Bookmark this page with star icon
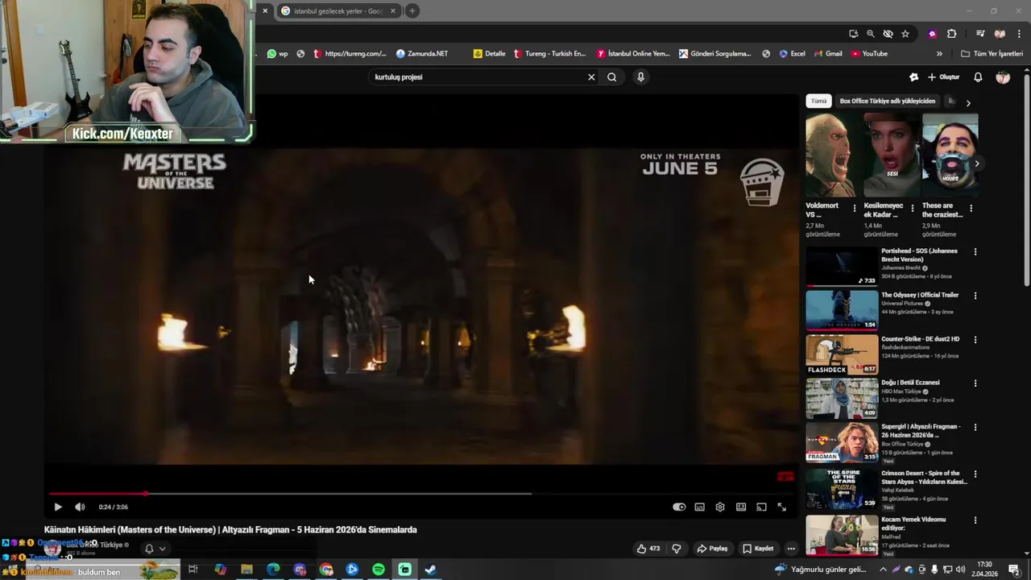 click(x=905, y=34)
